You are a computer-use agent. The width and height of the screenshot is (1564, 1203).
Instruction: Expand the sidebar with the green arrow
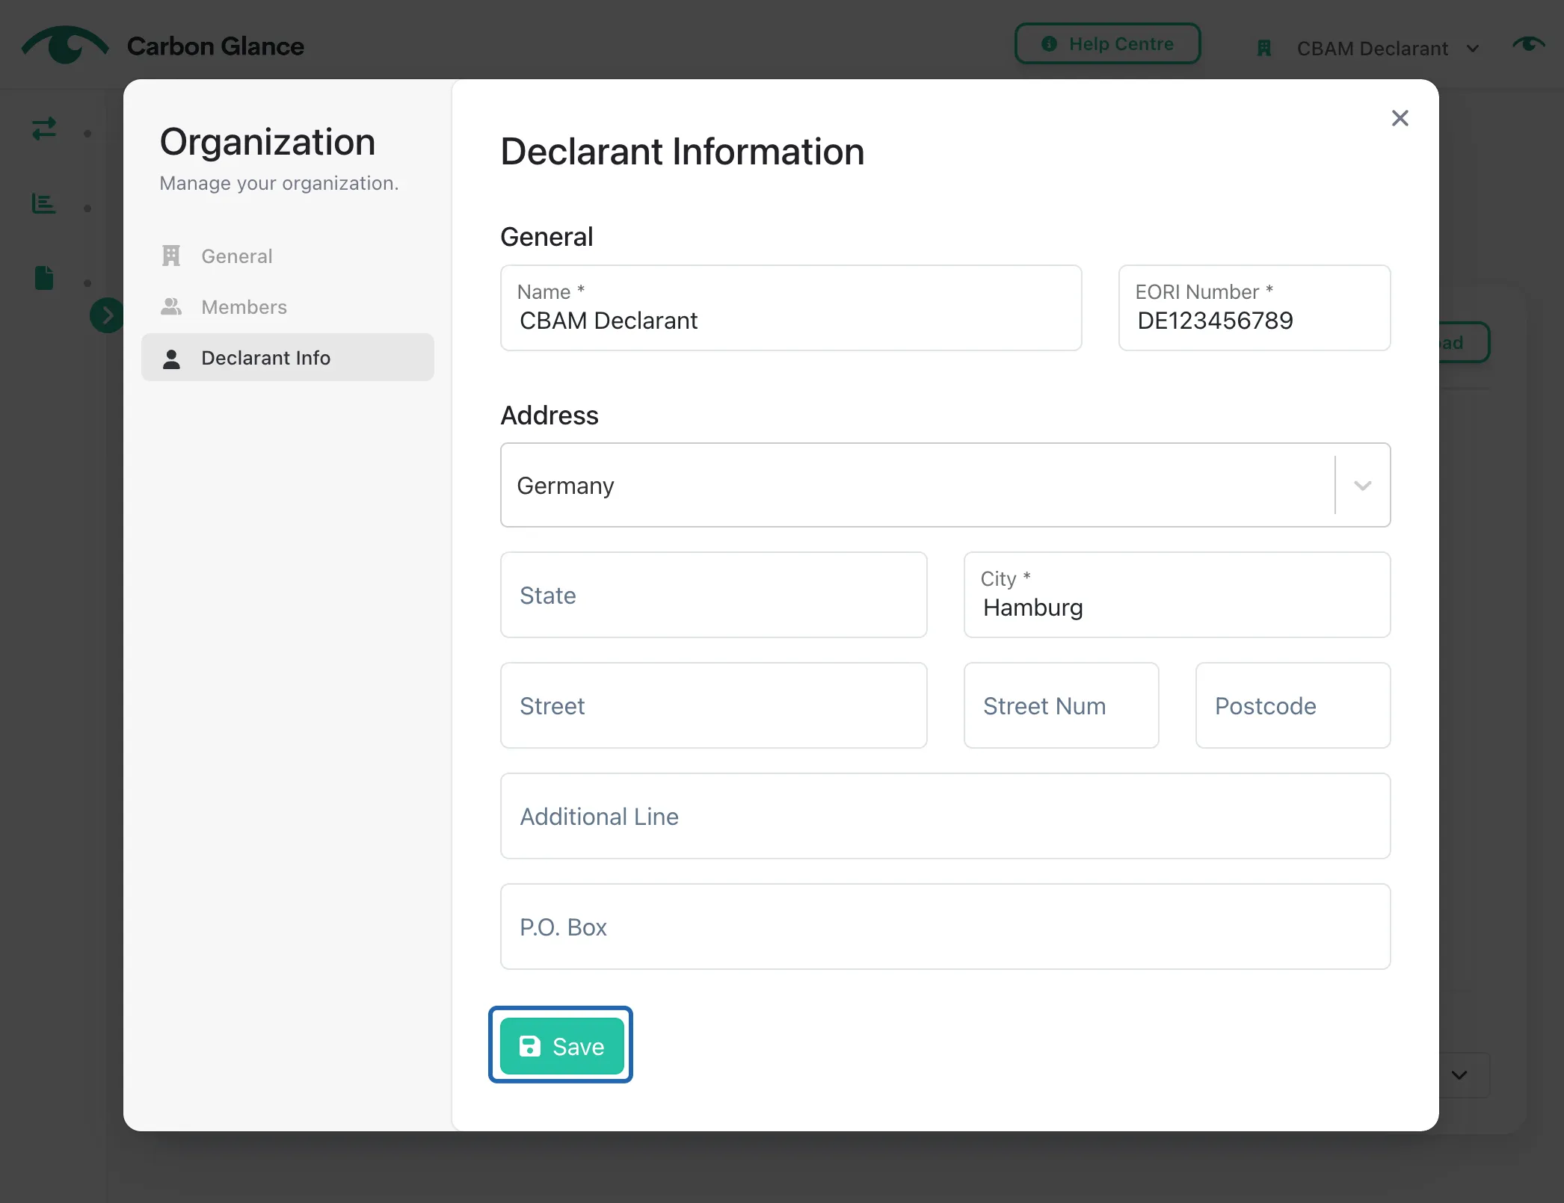(107, 315)
